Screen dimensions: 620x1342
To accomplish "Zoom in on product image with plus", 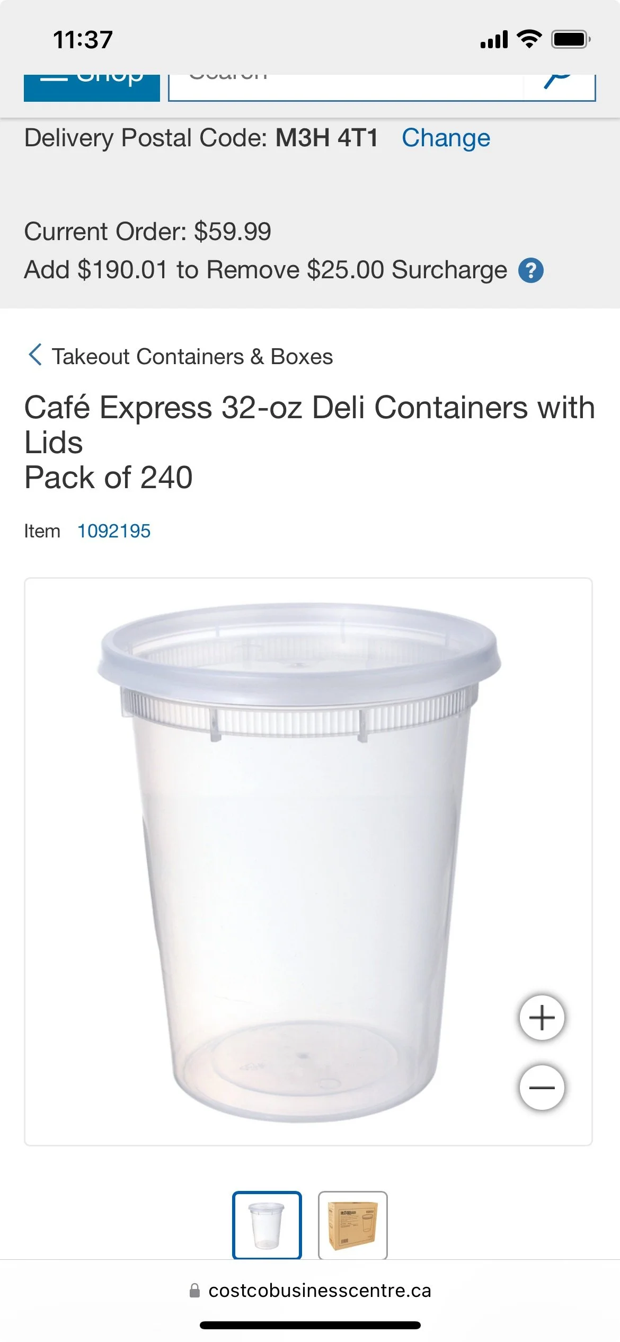I will (x=542, y=1018).
